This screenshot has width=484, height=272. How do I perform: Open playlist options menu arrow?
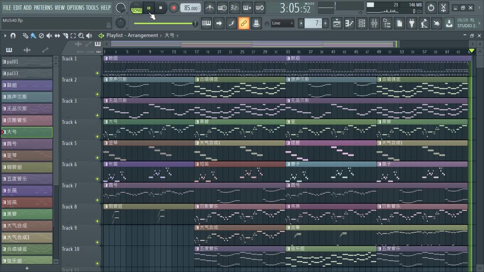(x=5, y=36)
